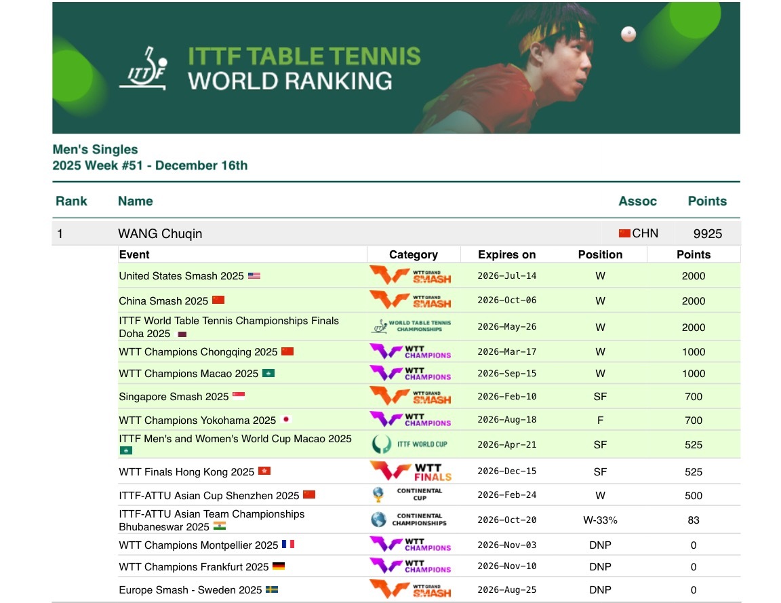
Task: Click the WTT Grand Smash logo for Singapore Smash
Action: (410, 397)
